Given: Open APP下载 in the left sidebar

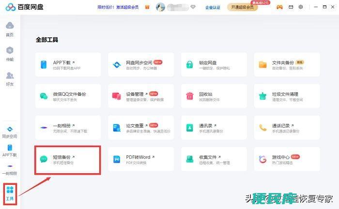Looking at the screenshot, I should (x=10, y=151).
